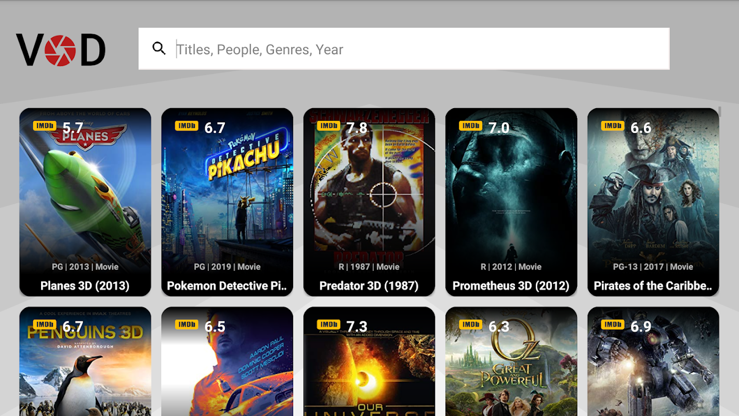Click IMDb badge on Prometheus poster
Image resolution: width=739 pixels, height=416 pixels.
click(471, 126)
